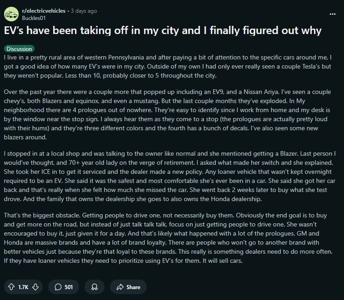Image resolution: width=344 pixels, height=300 pixels.
Task: Give an award using the award icon
Action: coord(94,287)
